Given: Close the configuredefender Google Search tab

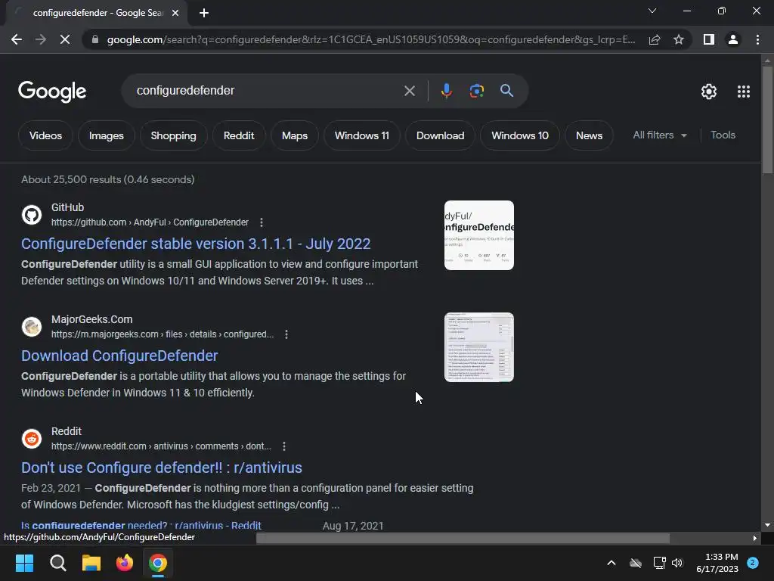Looking at the screenshot, I should (x=175, y=13).
